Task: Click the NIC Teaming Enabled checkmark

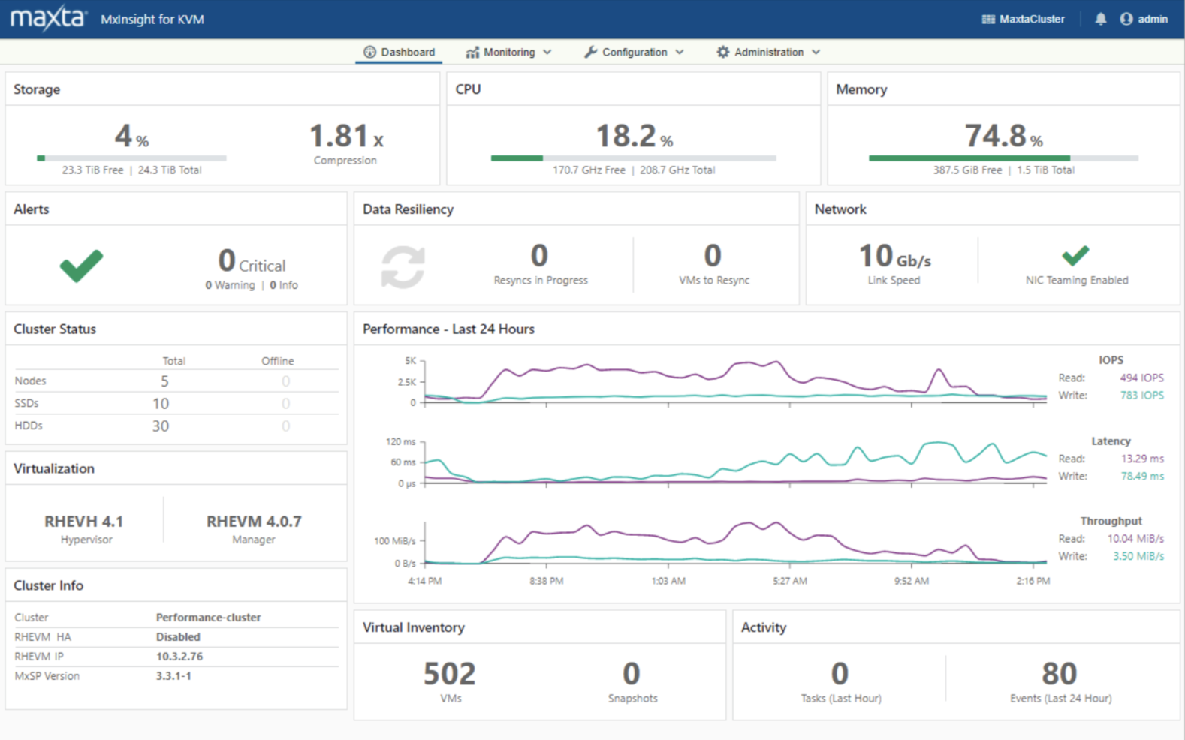Action: click(1075, 256)
